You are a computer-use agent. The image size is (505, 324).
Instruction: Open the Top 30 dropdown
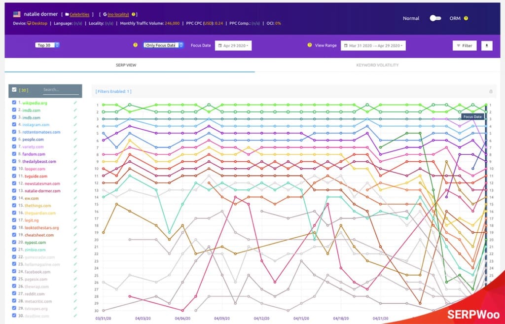tap(47, 45)
